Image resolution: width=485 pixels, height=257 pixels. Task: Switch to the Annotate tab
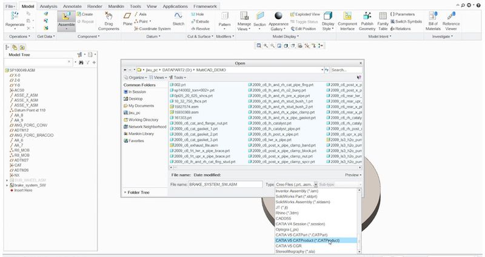[x=72, y=6]
